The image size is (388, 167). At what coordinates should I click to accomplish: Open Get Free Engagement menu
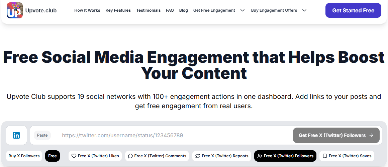click(214, 10)
